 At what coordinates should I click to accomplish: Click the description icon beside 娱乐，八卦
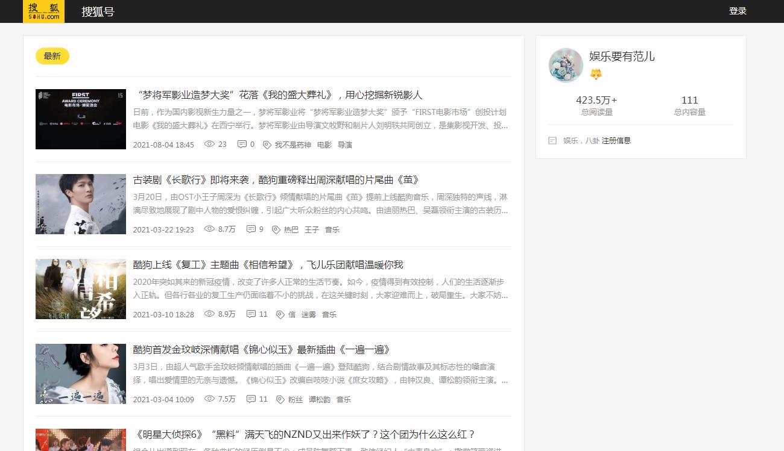click(552, 140)
